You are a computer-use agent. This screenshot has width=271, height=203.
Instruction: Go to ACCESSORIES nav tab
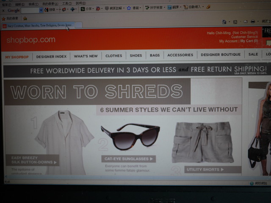coord(180,55)
